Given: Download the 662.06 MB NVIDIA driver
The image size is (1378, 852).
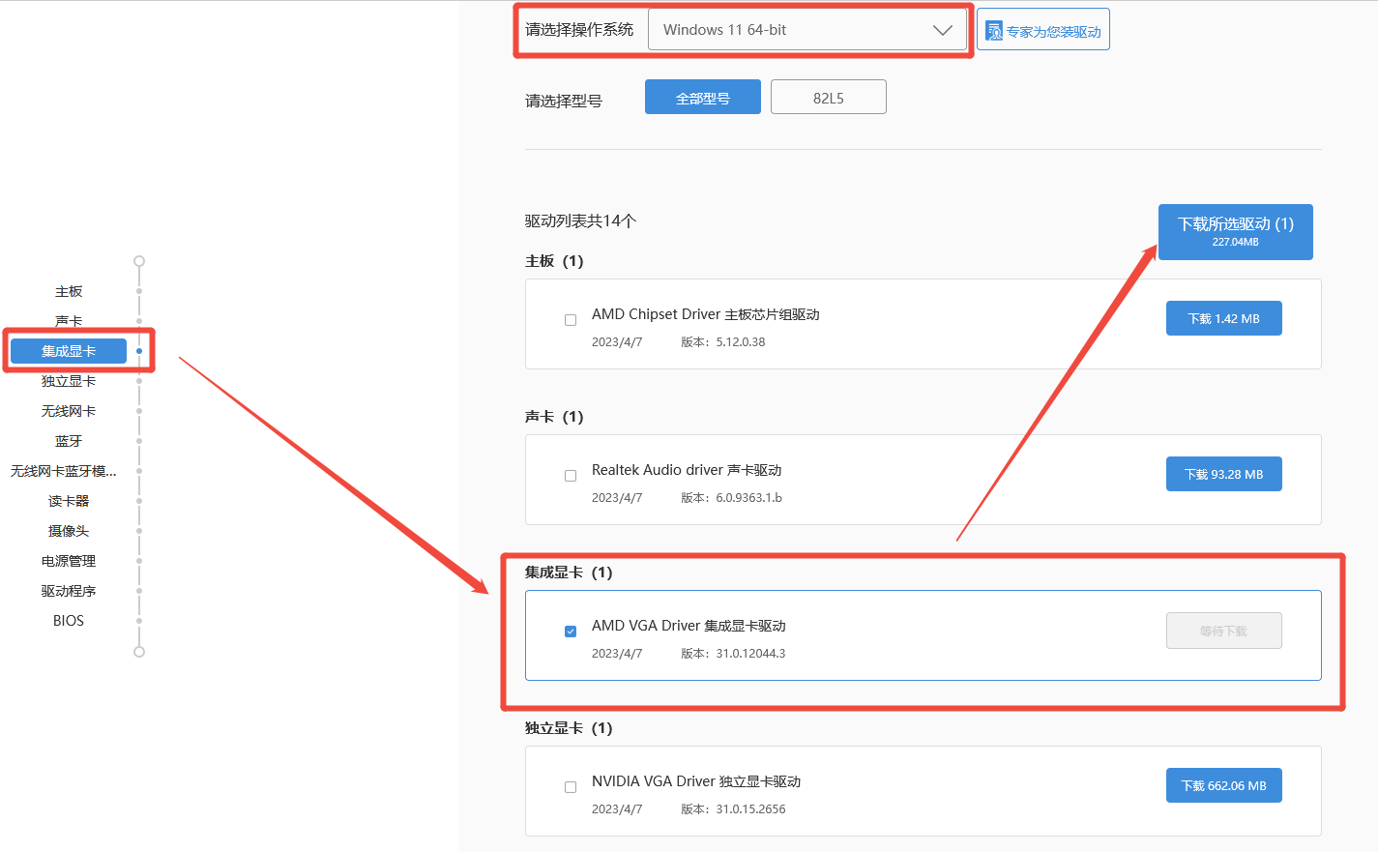Looking at the screenshot, I should (1223, 786).
